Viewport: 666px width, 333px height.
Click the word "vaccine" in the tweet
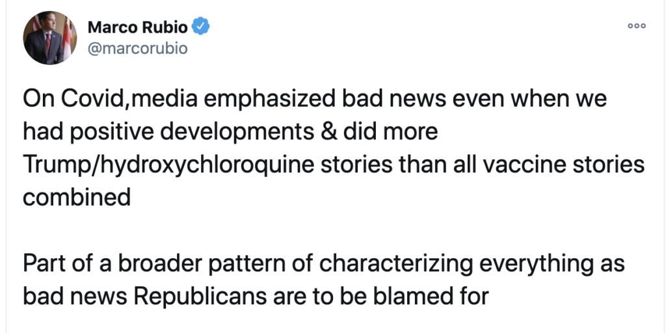pos(513,165)
